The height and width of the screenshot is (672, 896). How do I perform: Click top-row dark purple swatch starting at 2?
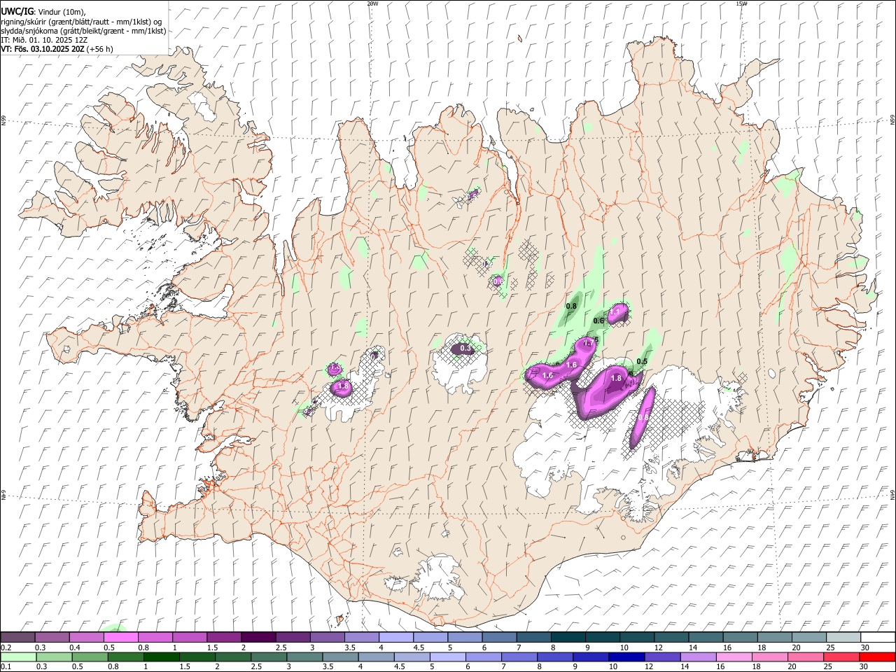(258, 637)
